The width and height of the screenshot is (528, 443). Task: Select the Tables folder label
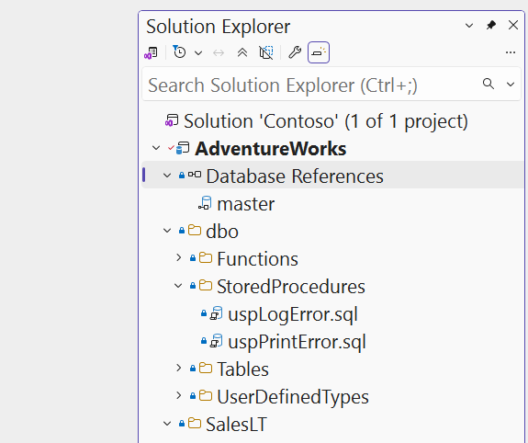point(242,369)
